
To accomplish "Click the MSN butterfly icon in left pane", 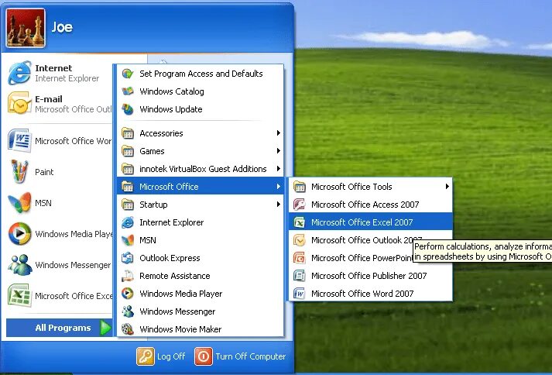I will coord(19,203).
